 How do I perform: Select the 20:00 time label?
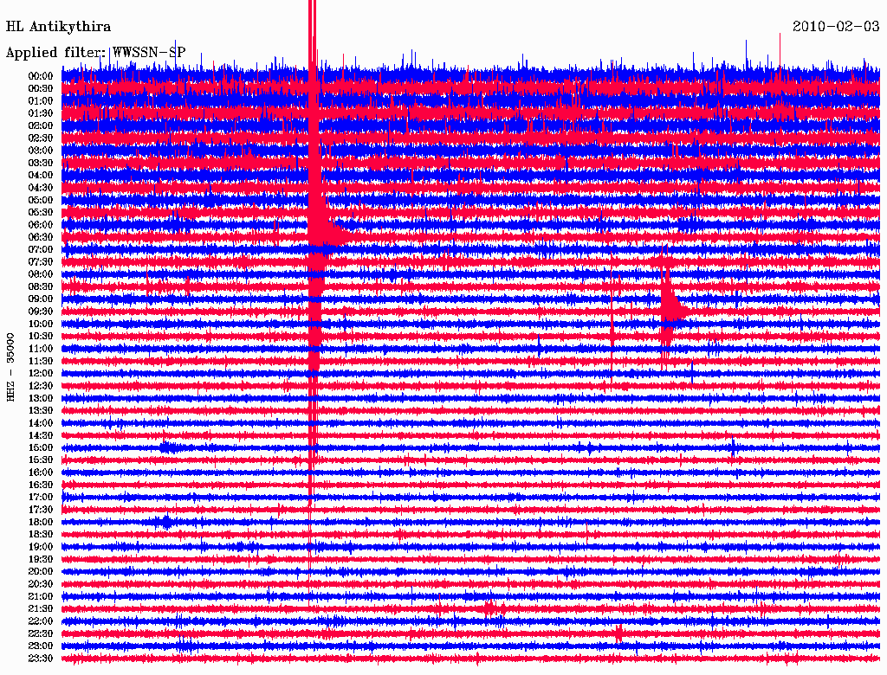[x=41, y=572]
